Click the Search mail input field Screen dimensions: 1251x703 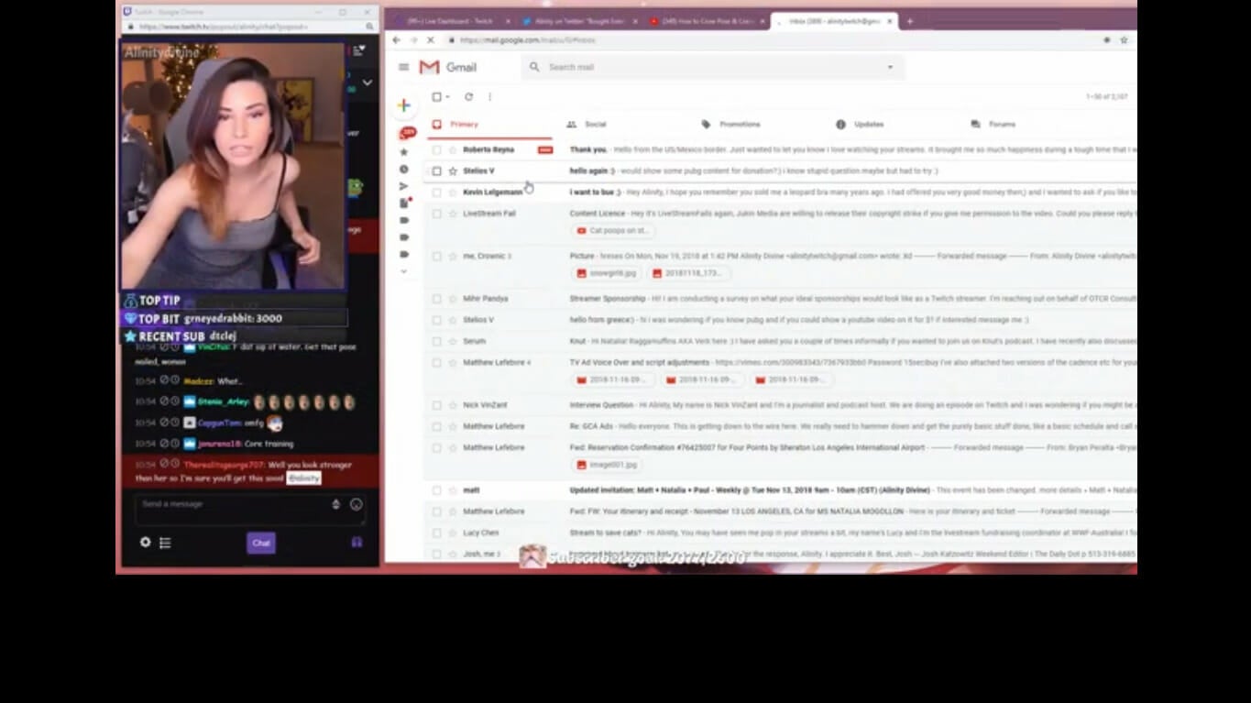(715, 67)
